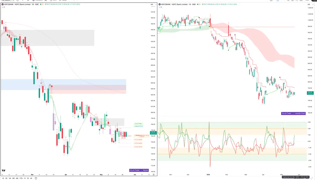
Task: Open go-to-date calendar icon beside the All range
Action: [x=36, y=178]
